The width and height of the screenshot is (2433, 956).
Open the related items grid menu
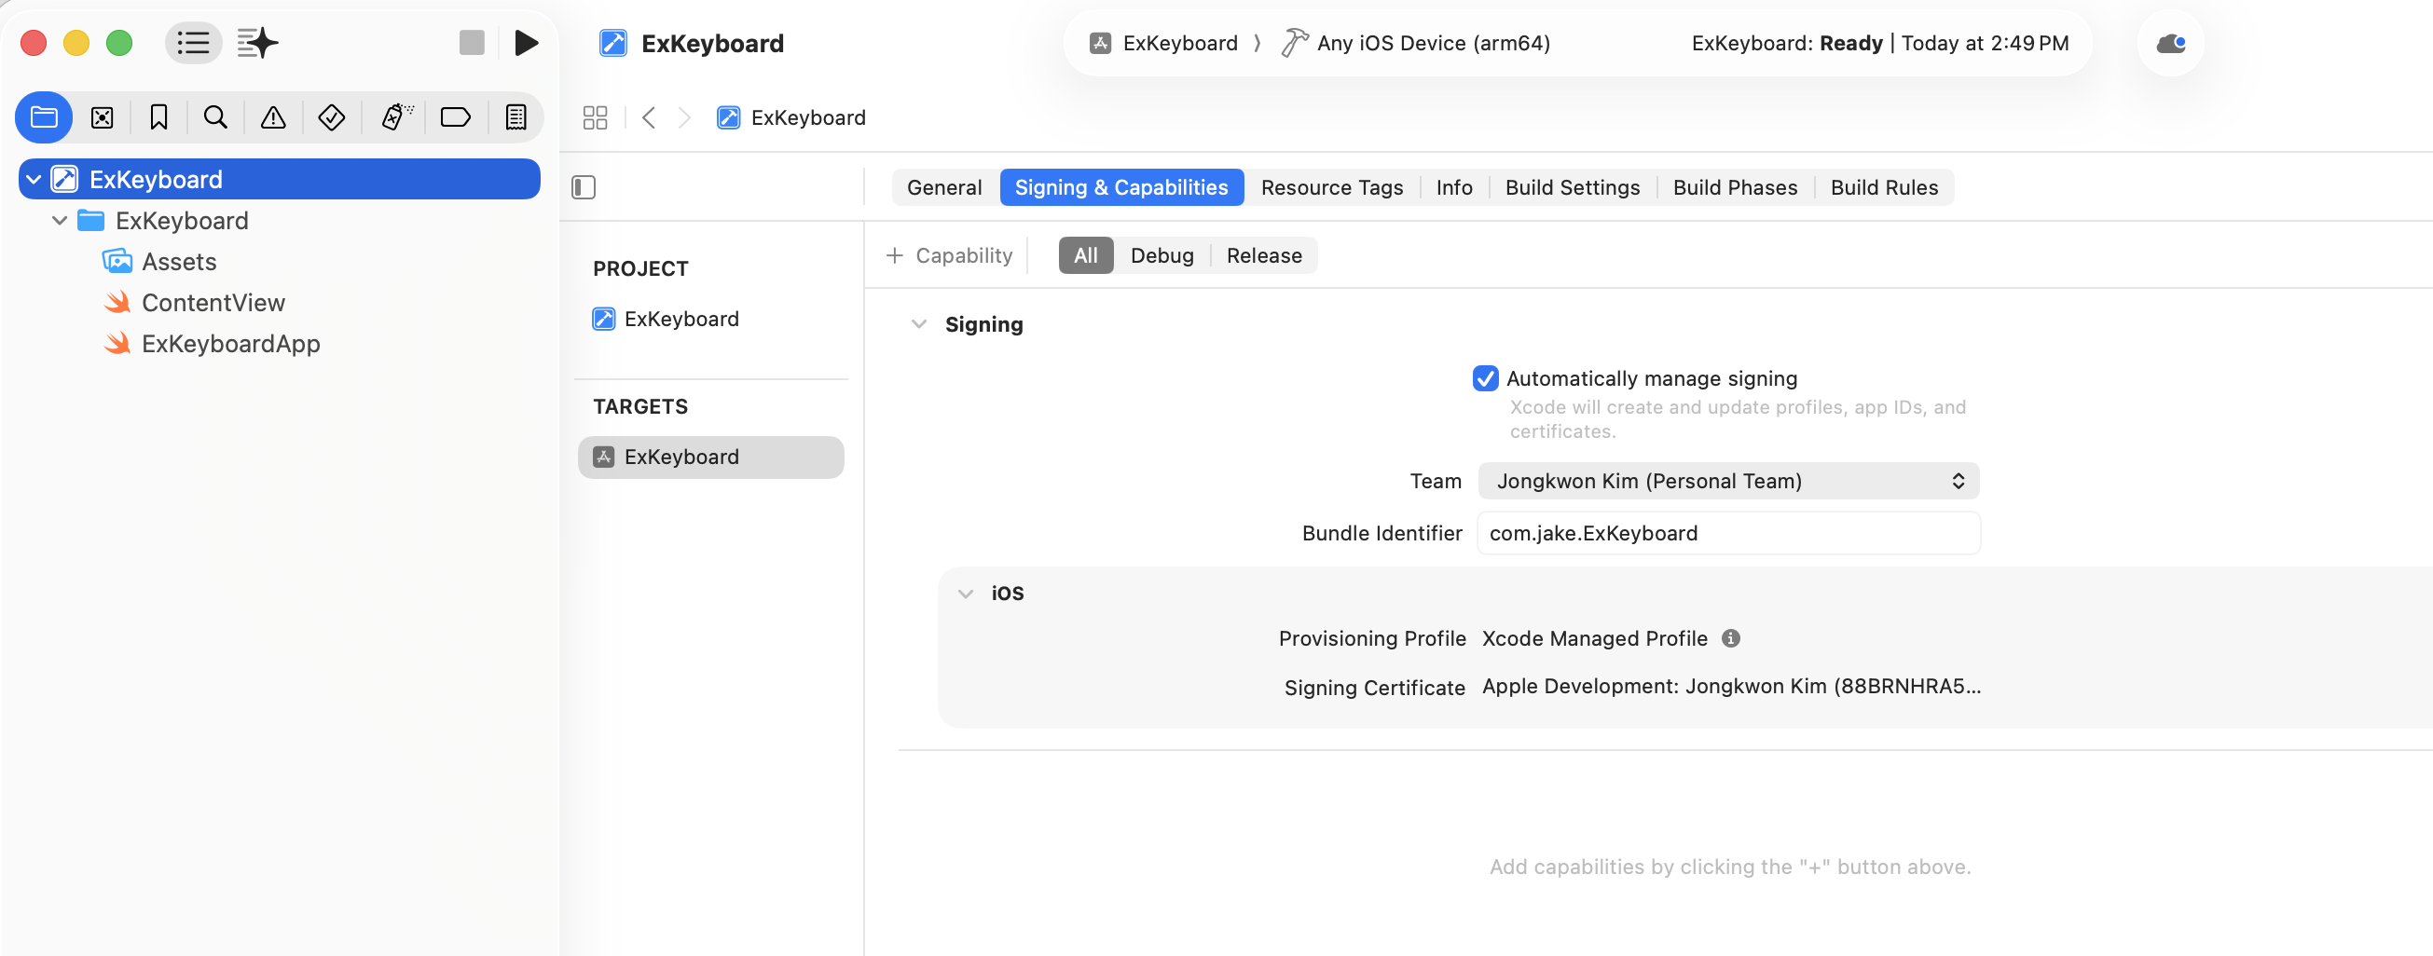click(595, 117)
